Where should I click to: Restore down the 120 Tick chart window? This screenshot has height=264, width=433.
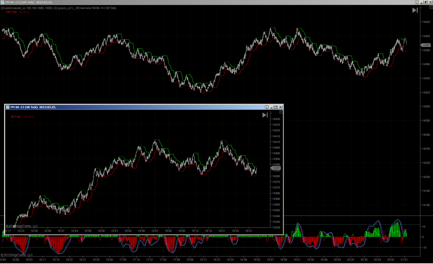426,2
